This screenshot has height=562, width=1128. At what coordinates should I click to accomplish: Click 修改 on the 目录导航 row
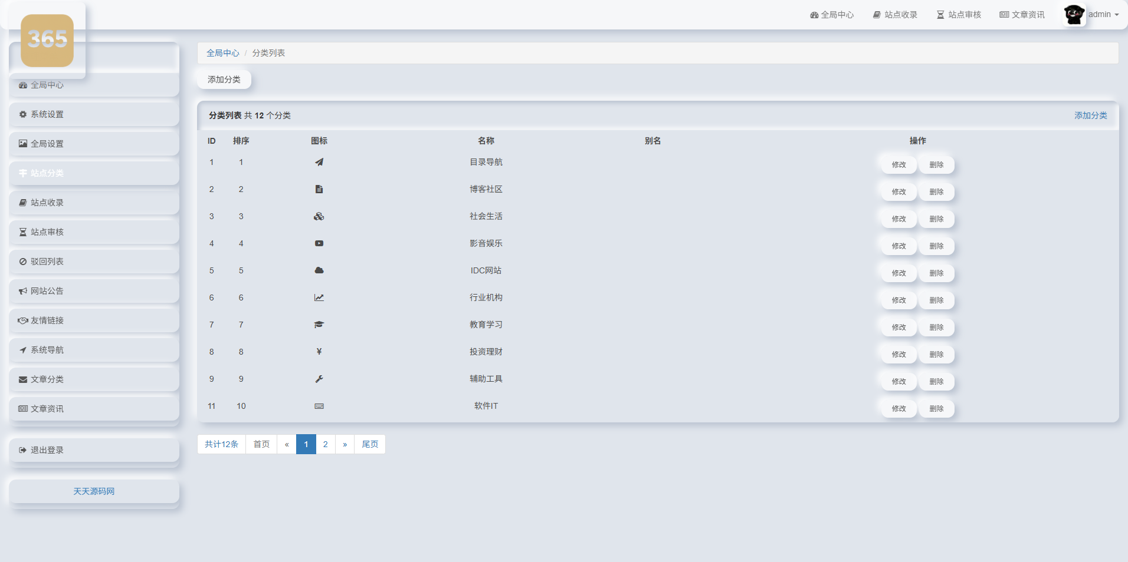(x=898, y=164)
